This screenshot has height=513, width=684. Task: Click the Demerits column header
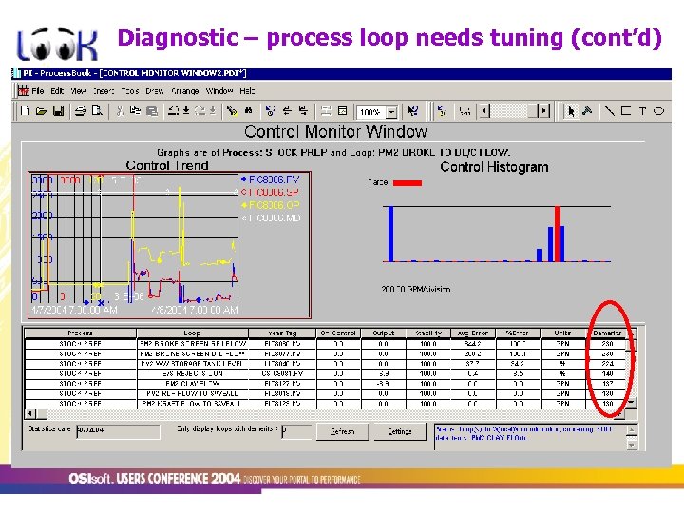(607, 332)
